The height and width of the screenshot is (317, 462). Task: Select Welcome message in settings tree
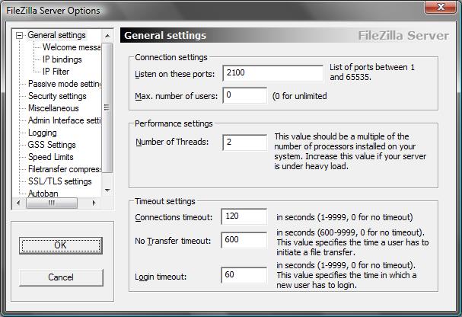coord(72,47)
